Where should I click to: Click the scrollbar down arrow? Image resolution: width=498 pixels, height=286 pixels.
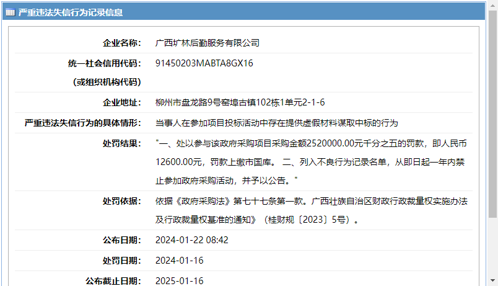(492, 280)
